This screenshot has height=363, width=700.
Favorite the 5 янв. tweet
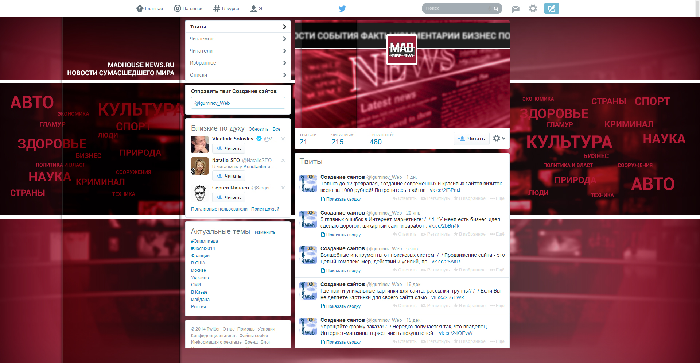(470, 270)
